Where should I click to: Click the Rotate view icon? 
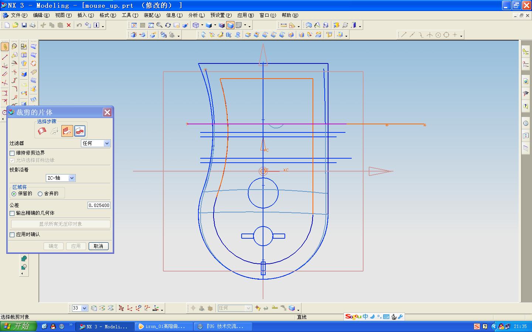[168, 25]
